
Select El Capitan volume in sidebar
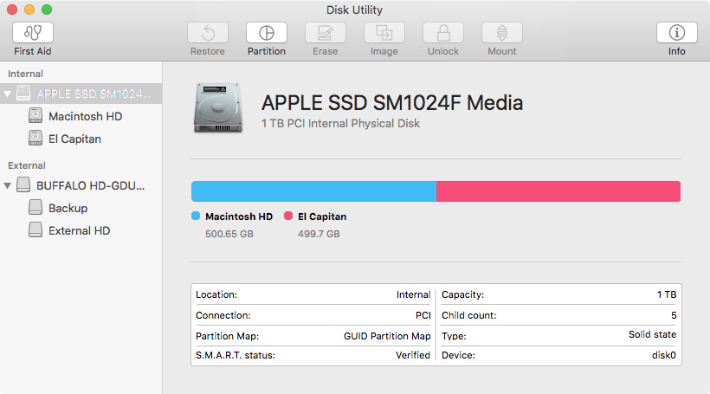pos(74,139)
